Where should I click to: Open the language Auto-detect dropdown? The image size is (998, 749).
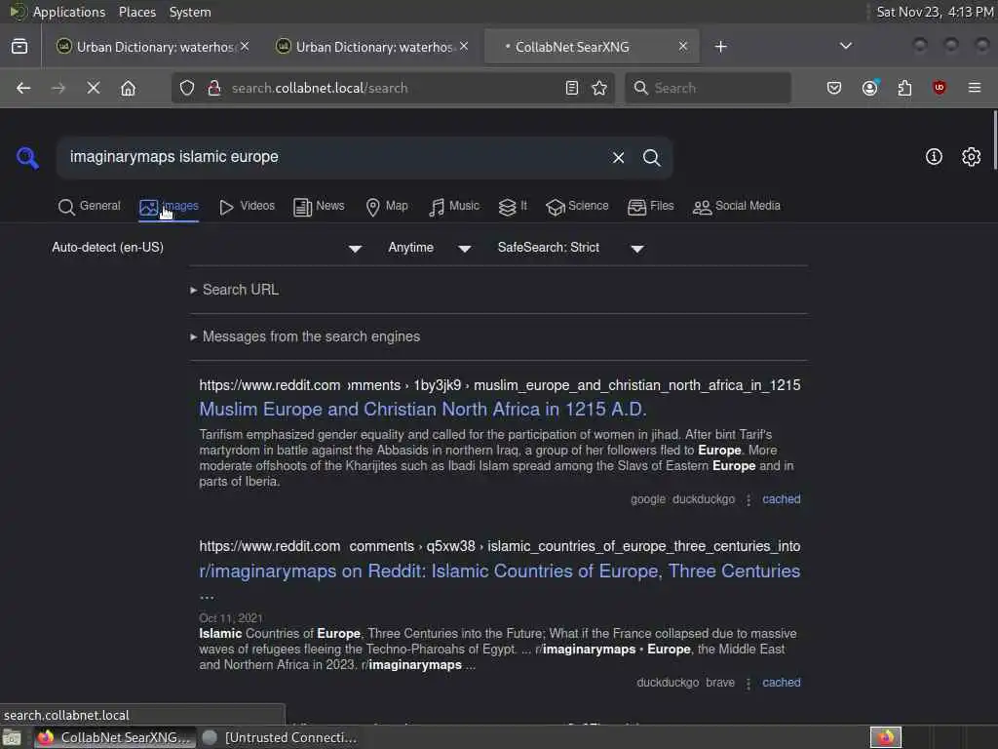(207, 248)
